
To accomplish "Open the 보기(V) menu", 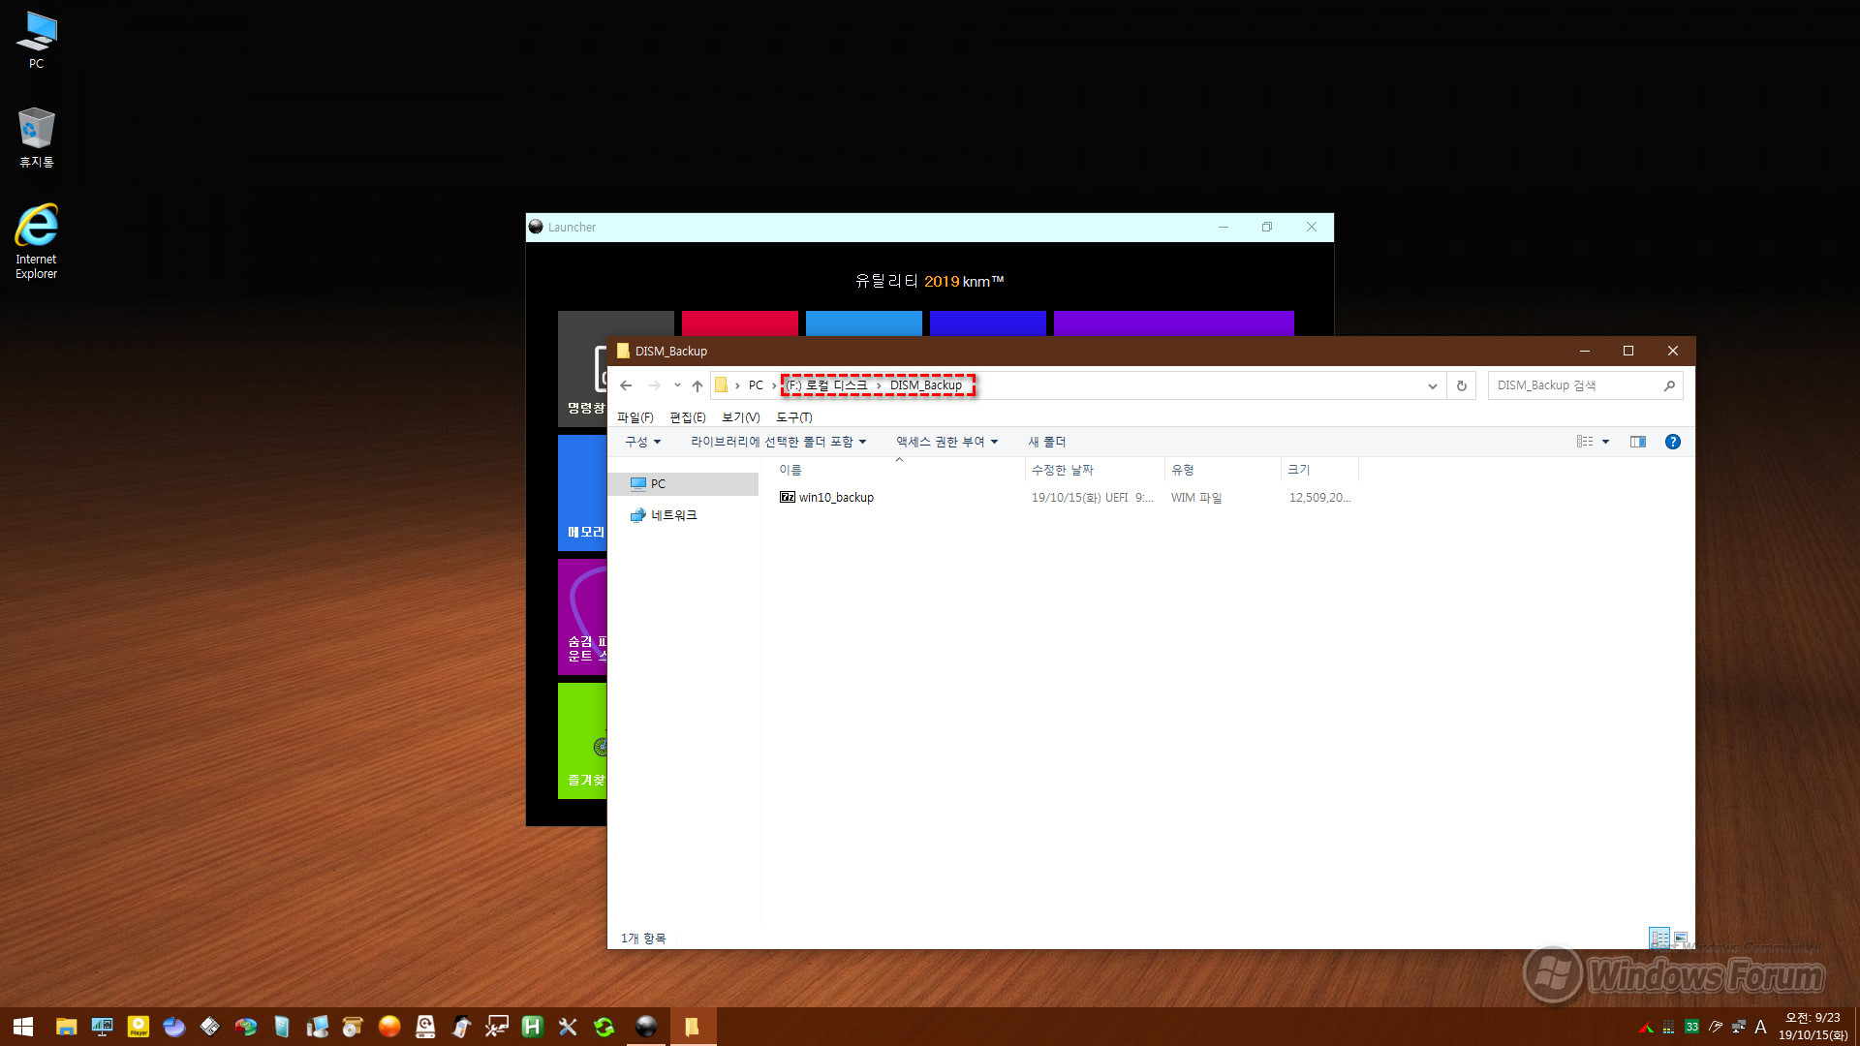I will pos(741,417).
